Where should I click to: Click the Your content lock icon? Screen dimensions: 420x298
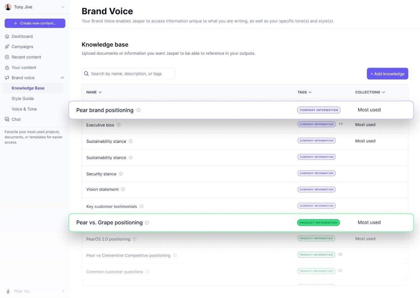pyautogui.click(x=7, y=68)
